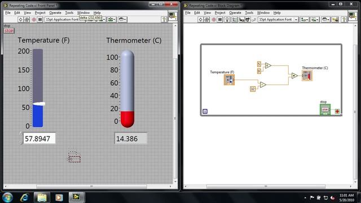Launch Internet Explorer from taskbar

click(24, 197)
